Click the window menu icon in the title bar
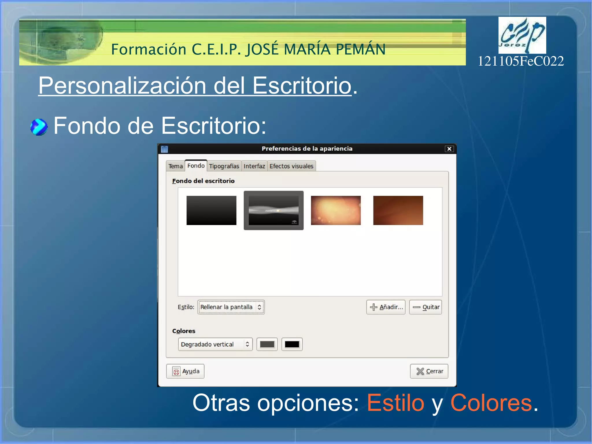This screenshot has width=592, height=444. pyautogui.click(x=164, y=149)
